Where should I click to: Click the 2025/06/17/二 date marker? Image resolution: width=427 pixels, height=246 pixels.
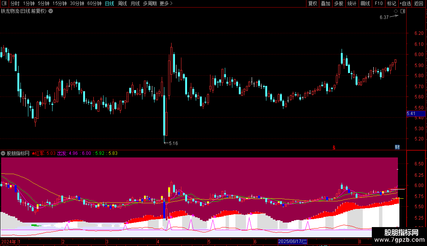(x=292, y=241)
